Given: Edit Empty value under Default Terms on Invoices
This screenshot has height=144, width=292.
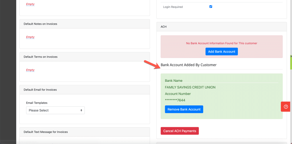Looking at the screenshot, I should point(30,70).
